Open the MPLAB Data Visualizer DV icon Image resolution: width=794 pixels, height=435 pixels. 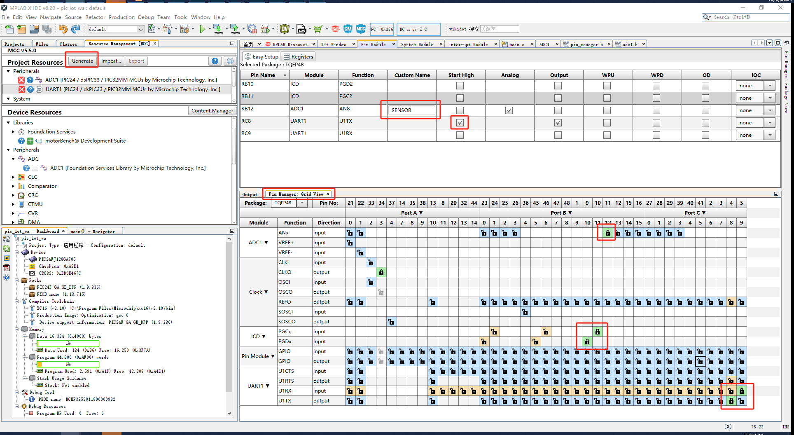285,29
